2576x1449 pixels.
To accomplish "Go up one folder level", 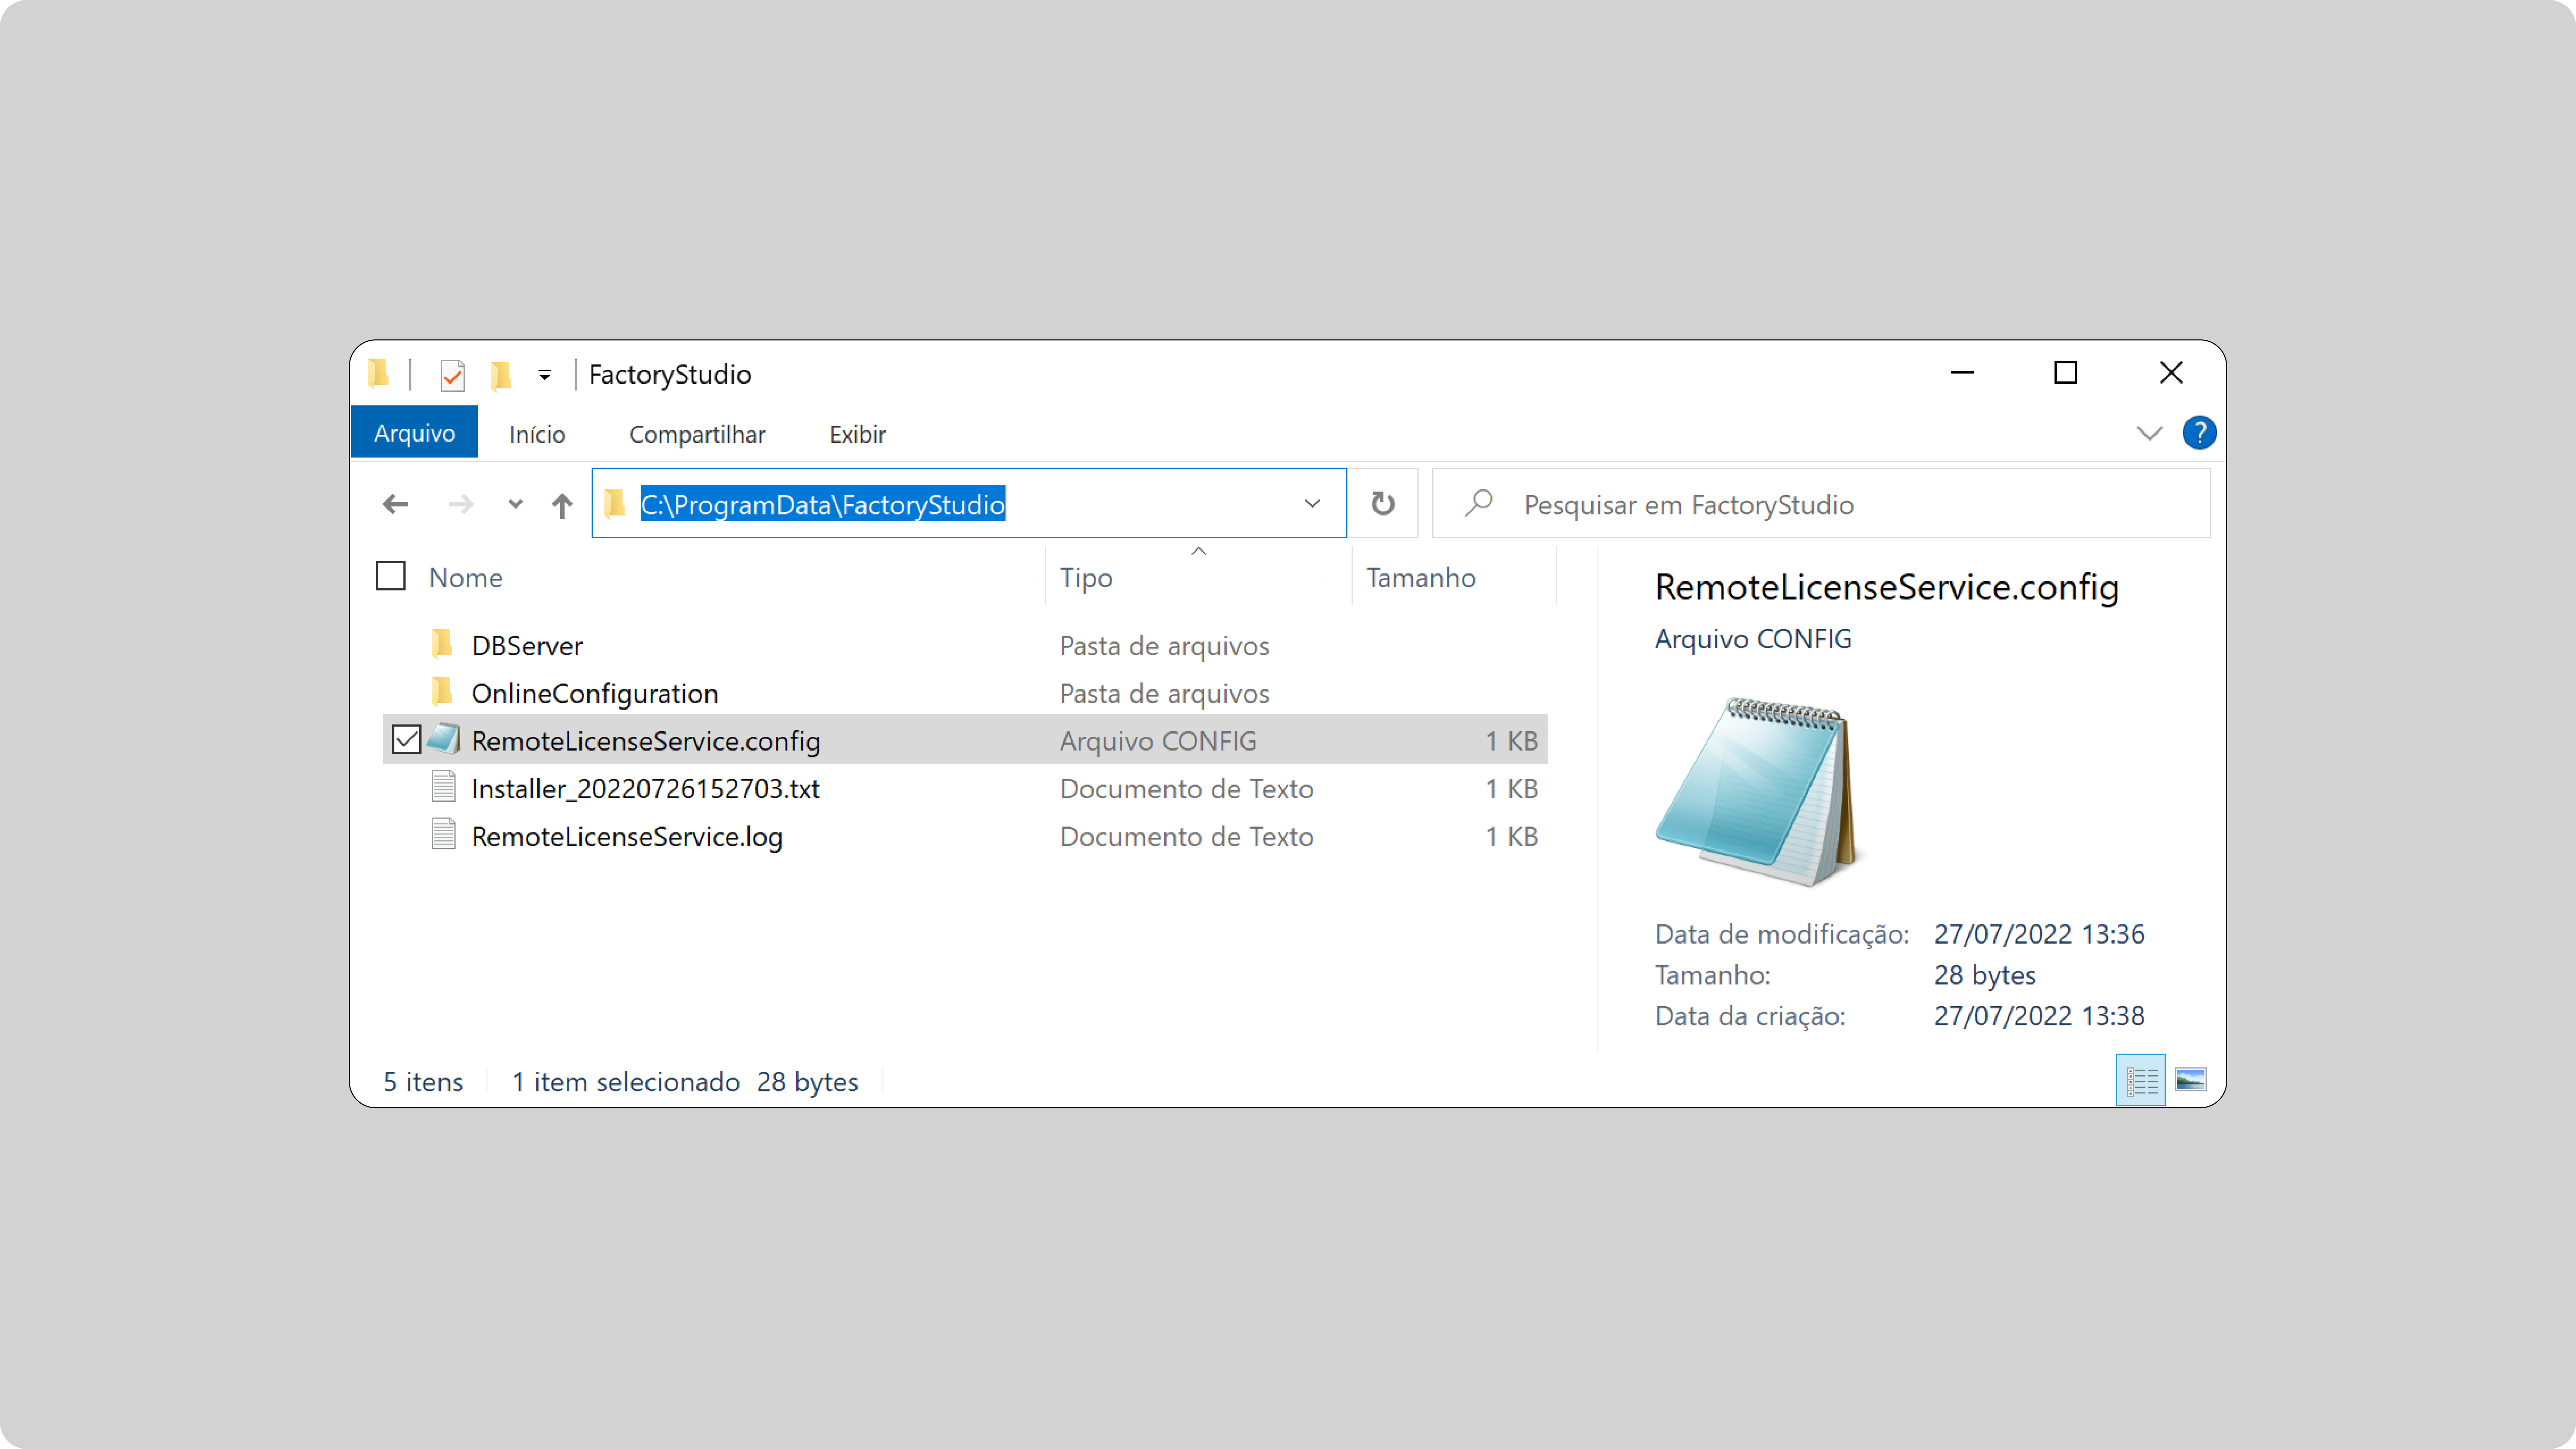I will pyautogui.click(x=562, y=505).
